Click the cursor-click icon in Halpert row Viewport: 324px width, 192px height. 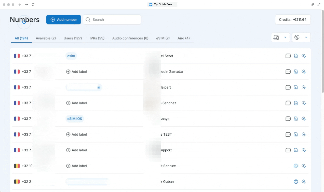[304, 87]
